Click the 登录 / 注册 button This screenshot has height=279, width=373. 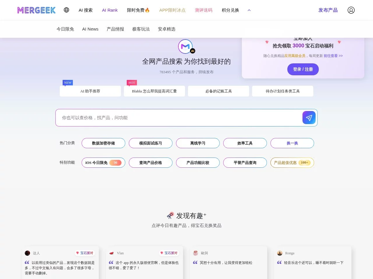[x=303, y=69]
